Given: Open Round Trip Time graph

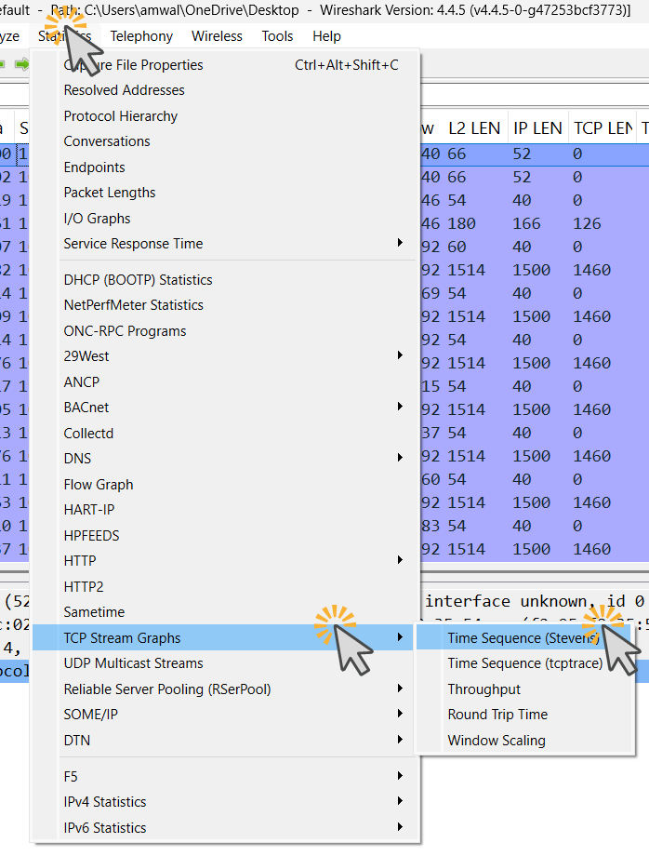Looking at the screenshot, I should coord(497,715).
